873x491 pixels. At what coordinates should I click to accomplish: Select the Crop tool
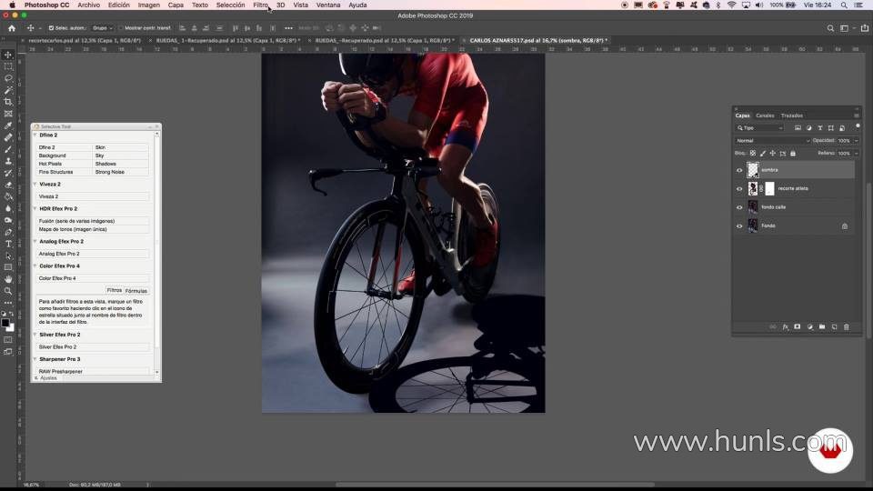8,102
